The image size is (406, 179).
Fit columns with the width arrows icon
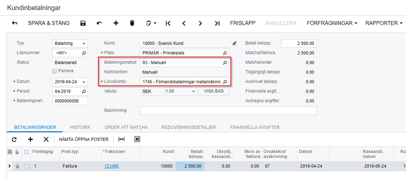pyautogui.click(x=121, y=139)
